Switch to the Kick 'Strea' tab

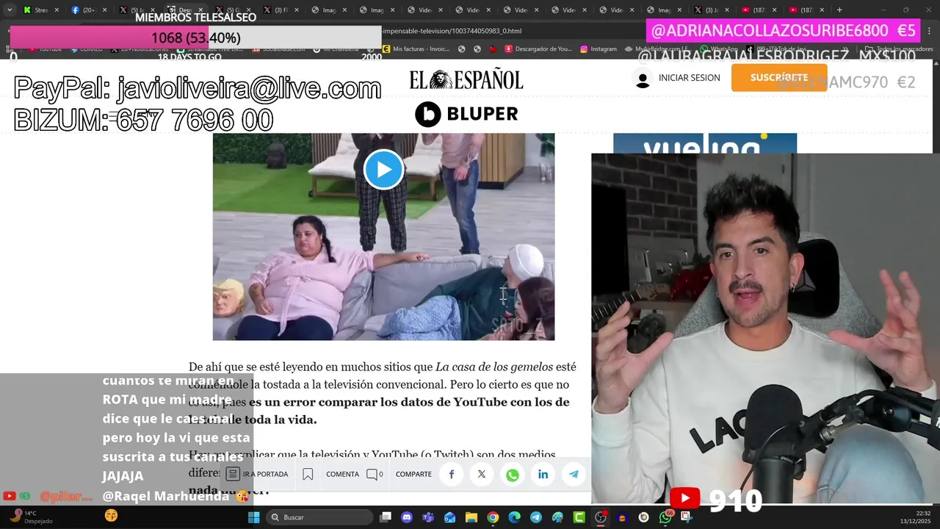[41, 10]
